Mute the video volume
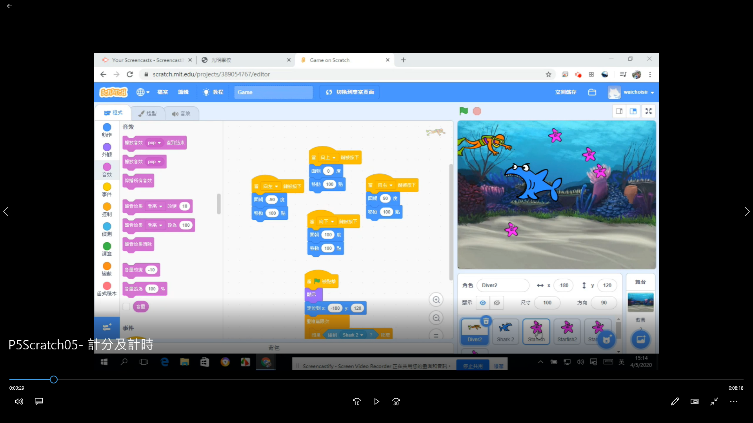 click(19, 401)
